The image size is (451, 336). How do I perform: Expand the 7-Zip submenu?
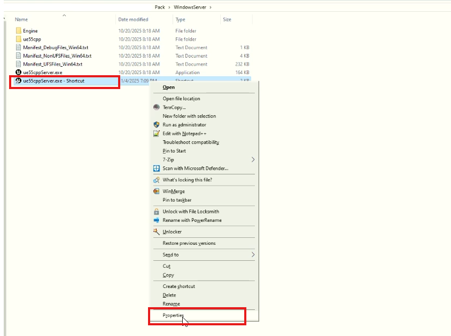[x=253, y=159]
